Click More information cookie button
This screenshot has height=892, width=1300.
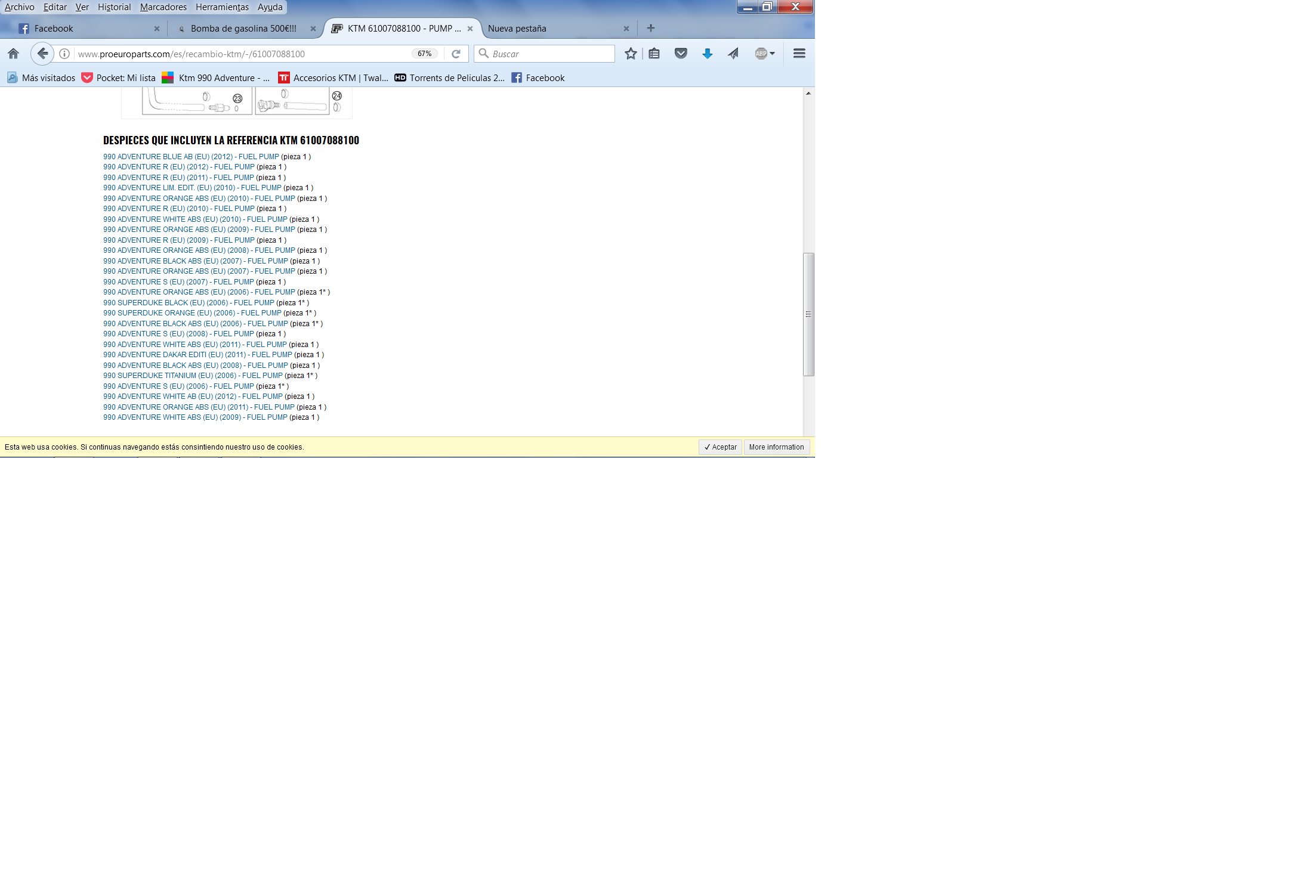coord(776,447)
